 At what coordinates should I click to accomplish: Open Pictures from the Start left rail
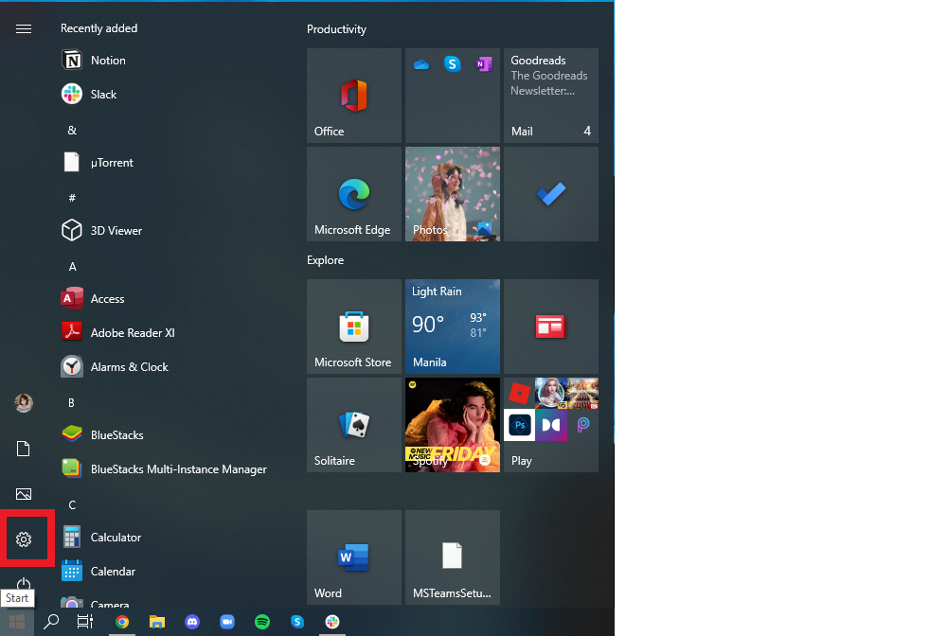click(24, 494)
